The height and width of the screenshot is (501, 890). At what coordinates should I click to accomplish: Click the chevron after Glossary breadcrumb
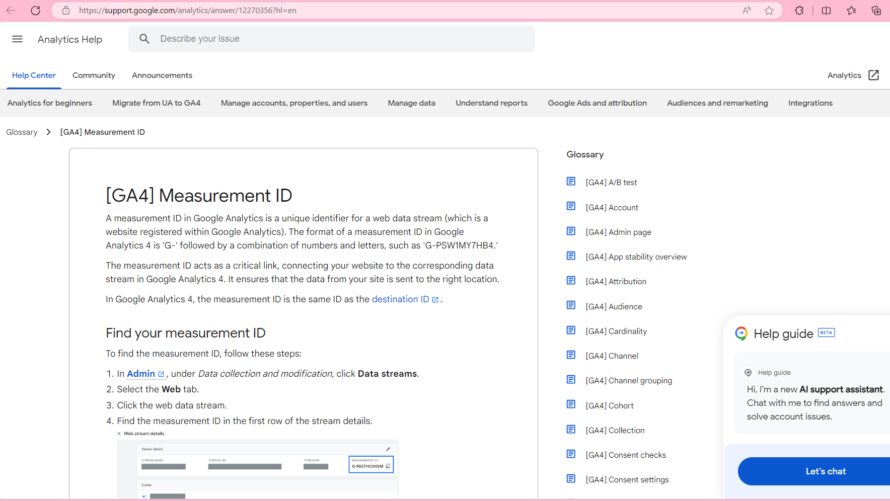click(x=48, y=132)
